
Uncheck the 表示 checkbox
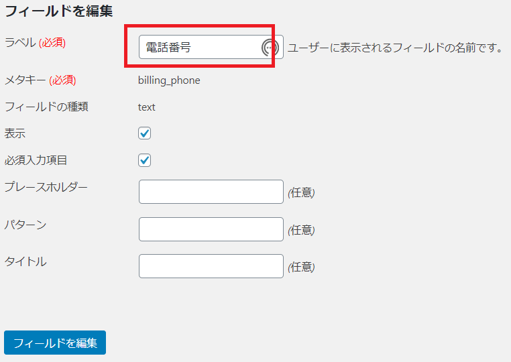point(144,133)
